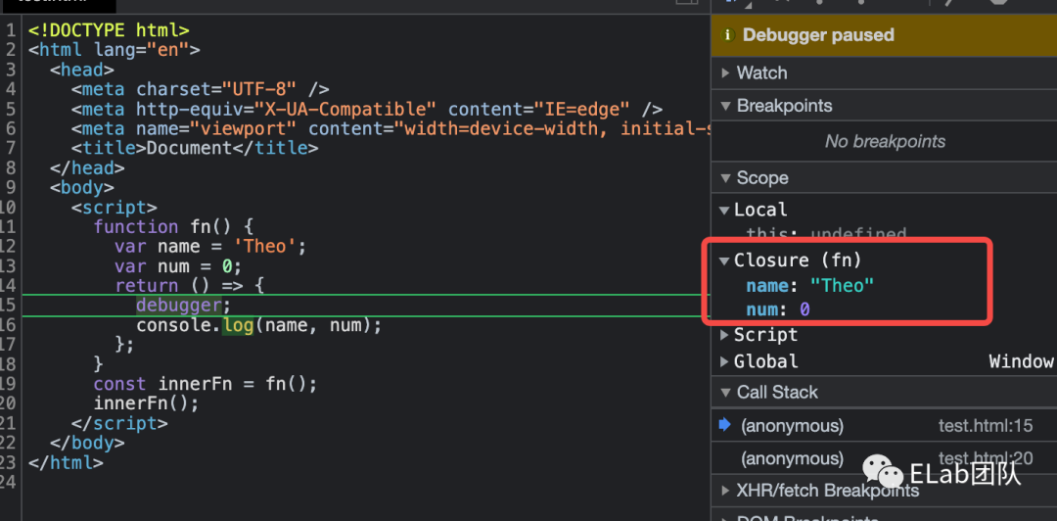The height and width of the screenshot is (521, 1057).
Task: Collapse the Local scope group
Action: (x=724, y=210)
